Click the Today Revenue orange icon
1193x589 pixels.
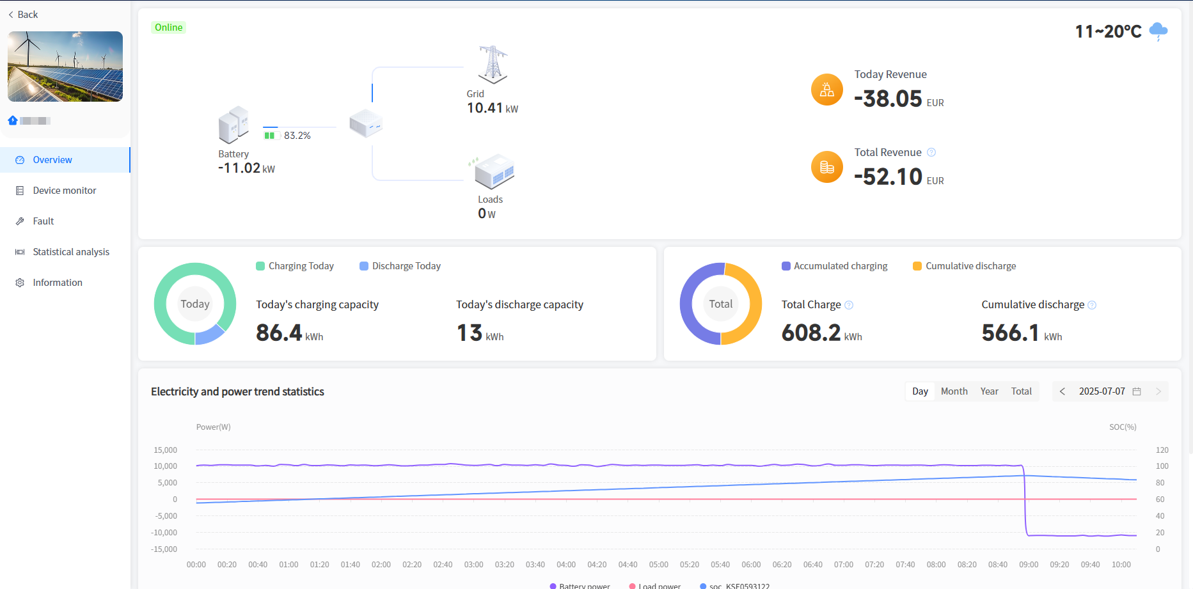pos(826,90)
